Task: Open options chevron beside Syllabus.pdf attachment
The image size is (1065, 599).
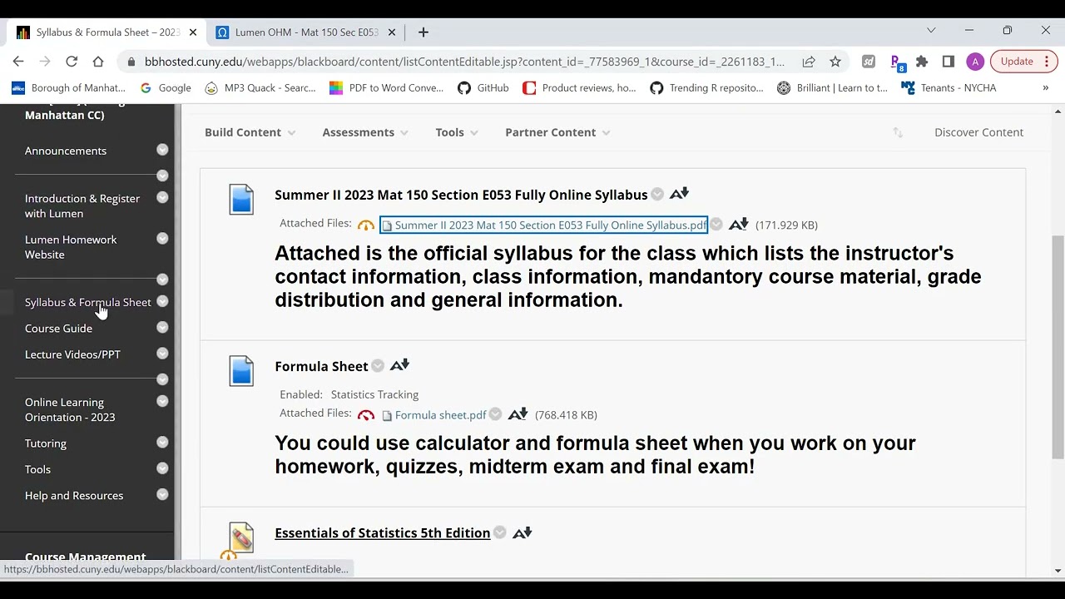Action: (x=716, y=225)
